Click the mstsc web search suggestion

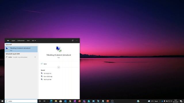tap(21, 57)
